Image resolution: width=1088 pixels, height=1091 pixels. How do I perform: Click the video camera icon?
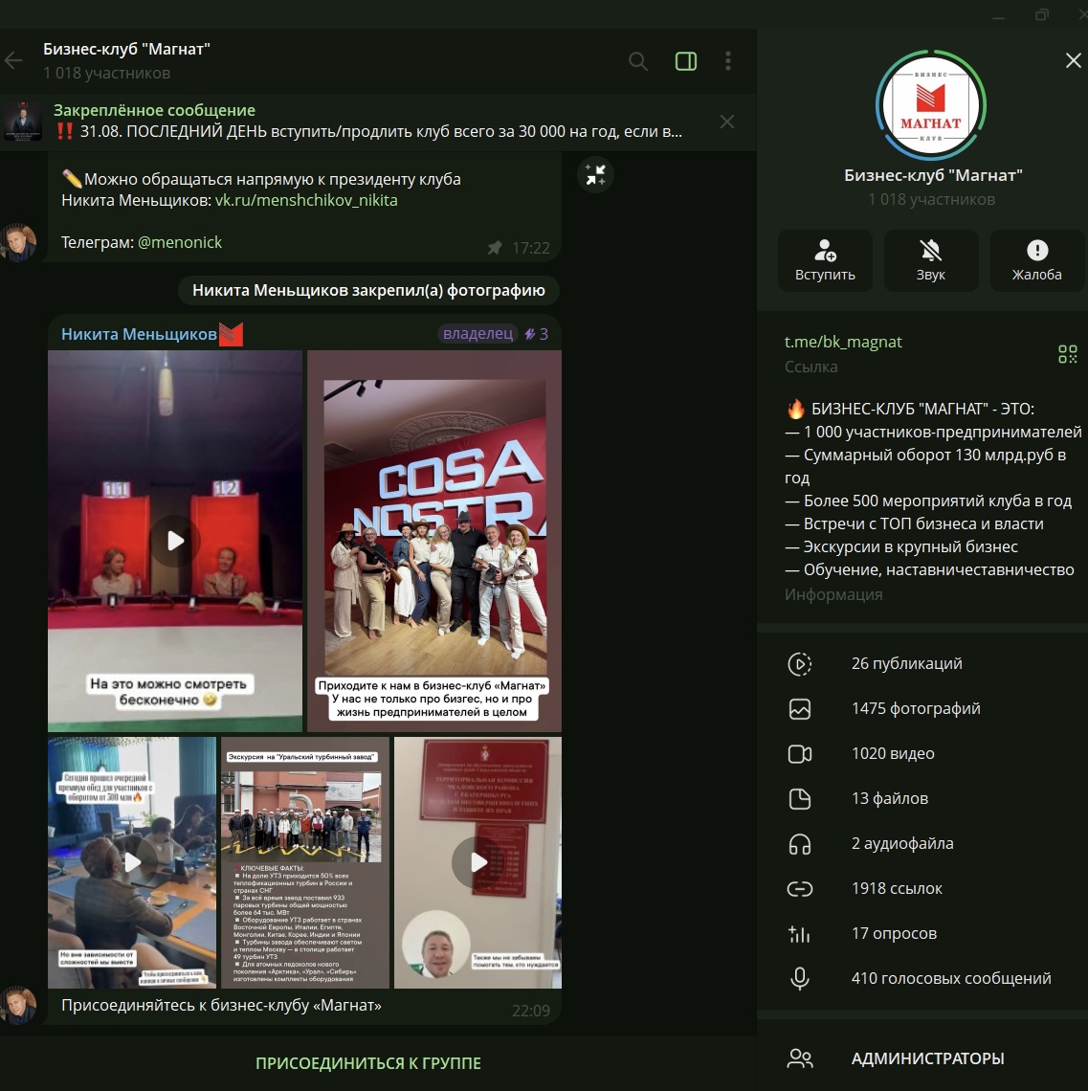pos(800,754)
